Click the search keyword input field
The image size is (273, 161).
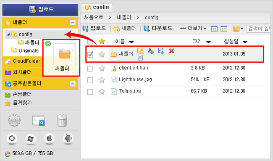click(259, 29)
